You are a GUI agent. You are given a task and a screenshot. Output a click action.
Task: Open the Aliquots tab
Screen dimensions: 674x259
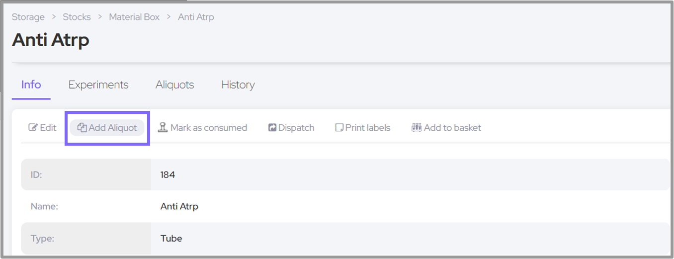(174, 85)
